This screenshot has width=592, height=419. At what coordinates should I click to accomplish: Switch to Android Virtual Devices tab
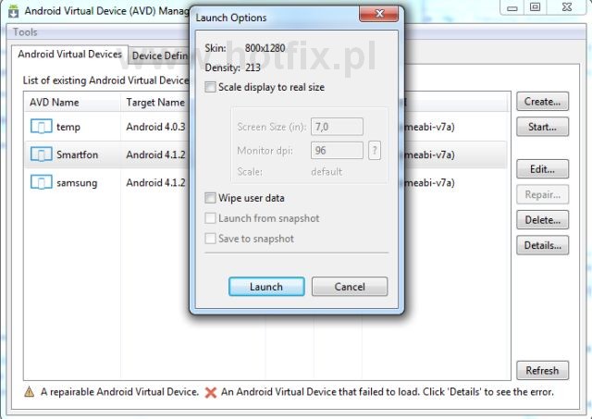pos(69,55)
